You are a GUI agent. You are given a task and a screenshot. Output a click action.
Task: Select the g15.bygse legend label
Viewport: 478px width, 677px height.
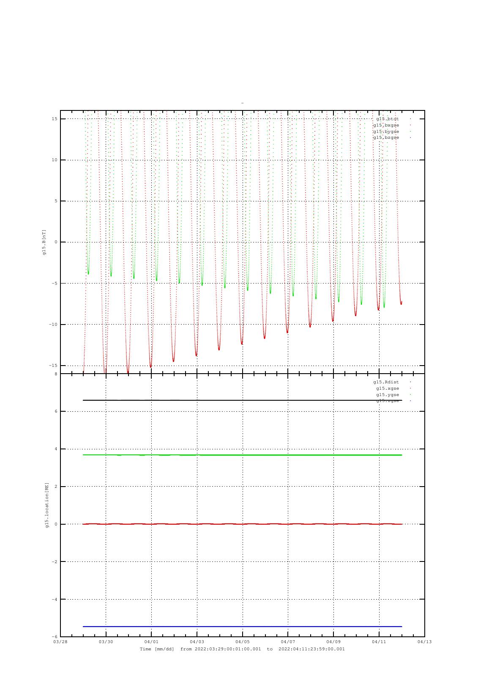(386, 132)
